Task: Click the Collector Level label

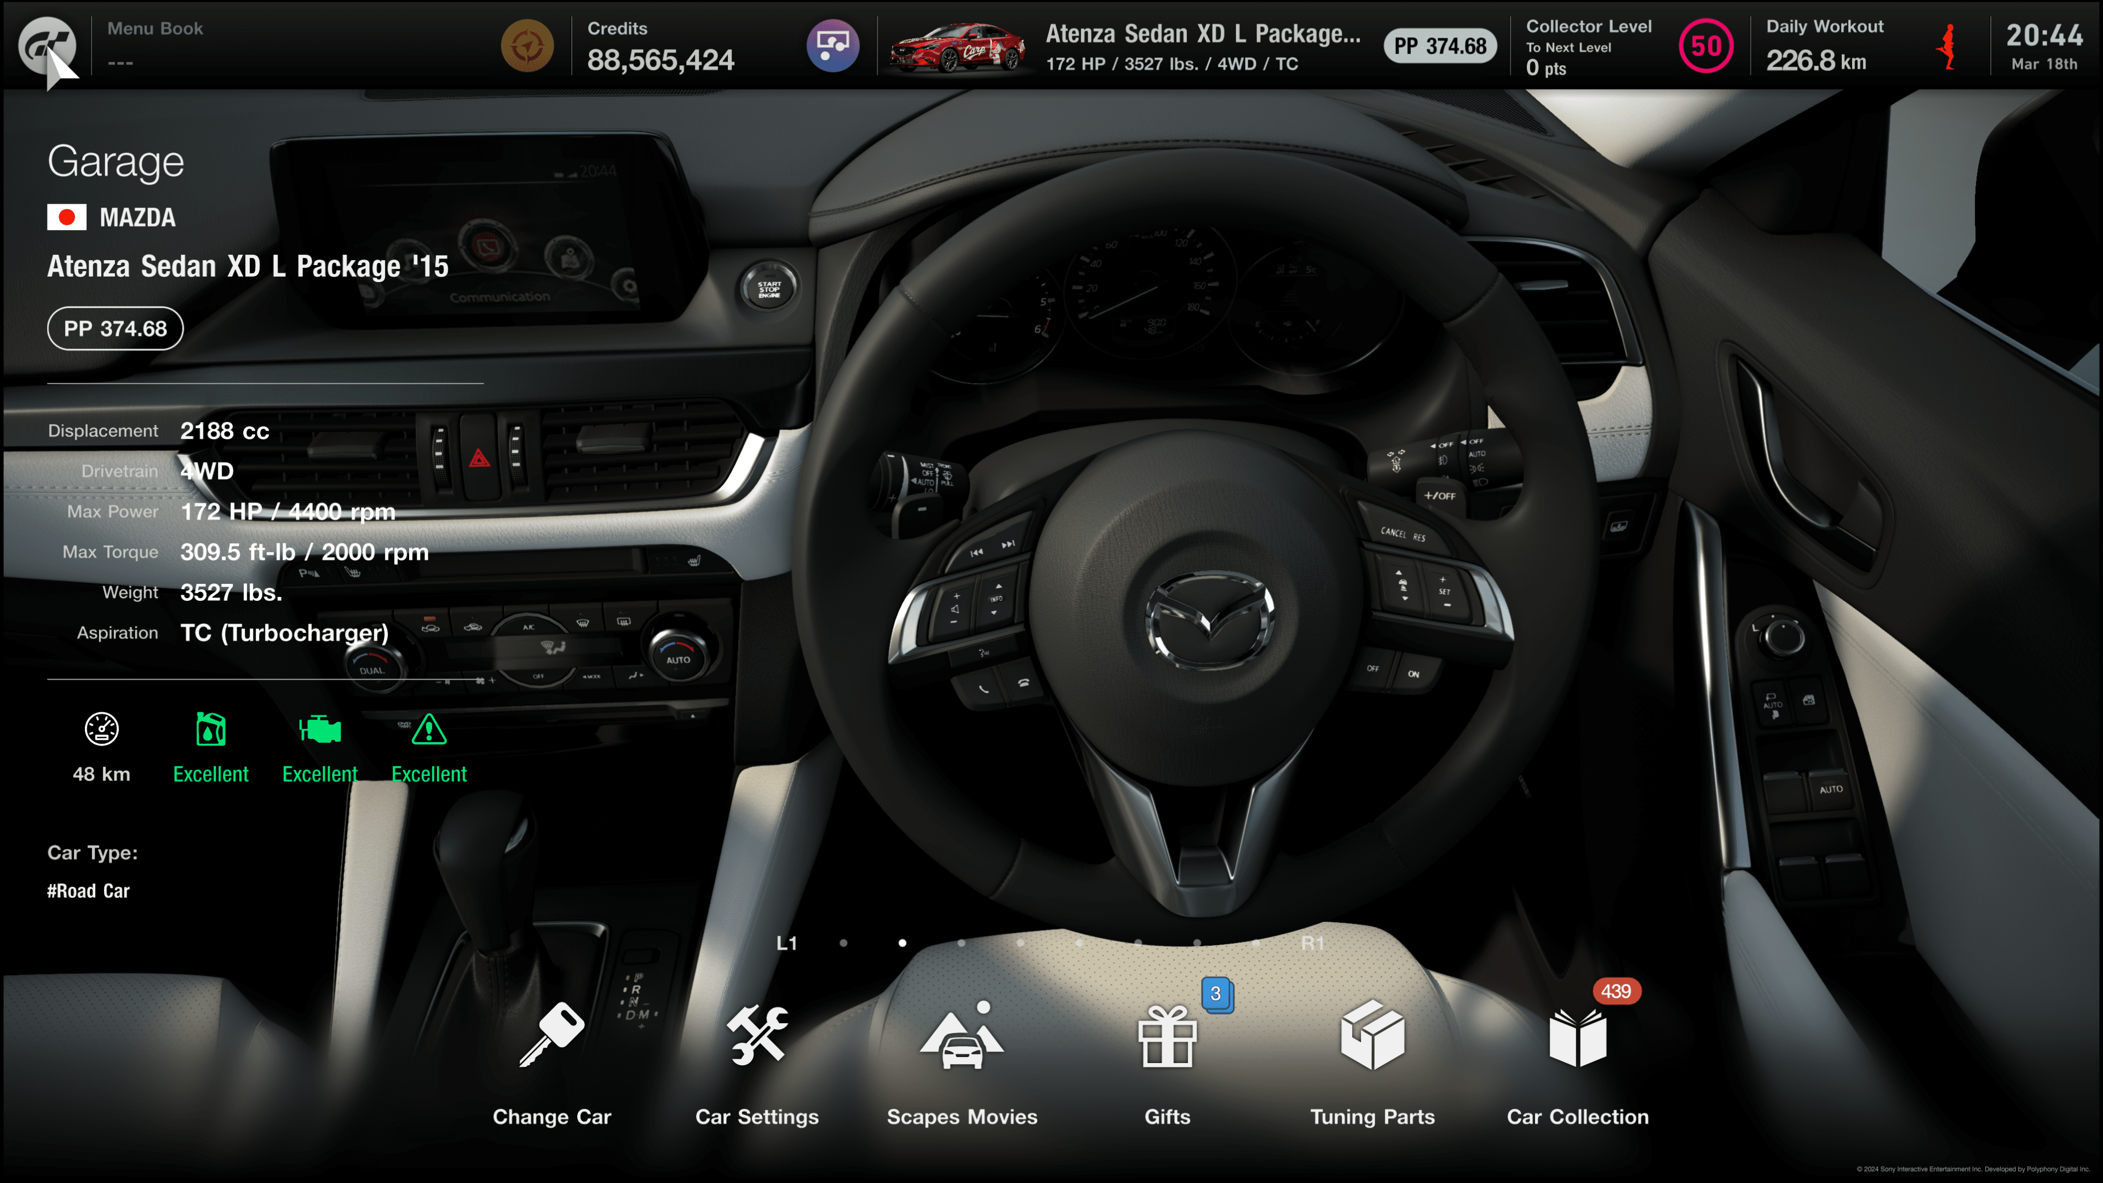Action: pyautogui.click(x=1589, y=26)
